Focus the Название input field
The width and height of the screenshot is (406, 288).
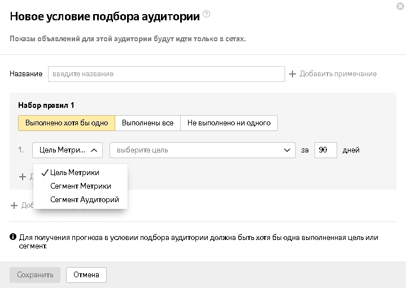[167, 74]
